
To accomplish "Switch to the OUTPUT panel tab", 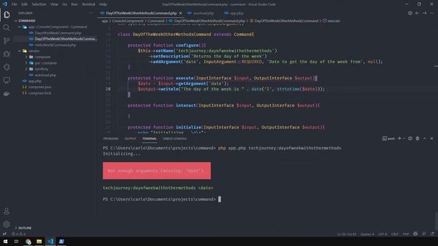I will (x=130, y=139).
